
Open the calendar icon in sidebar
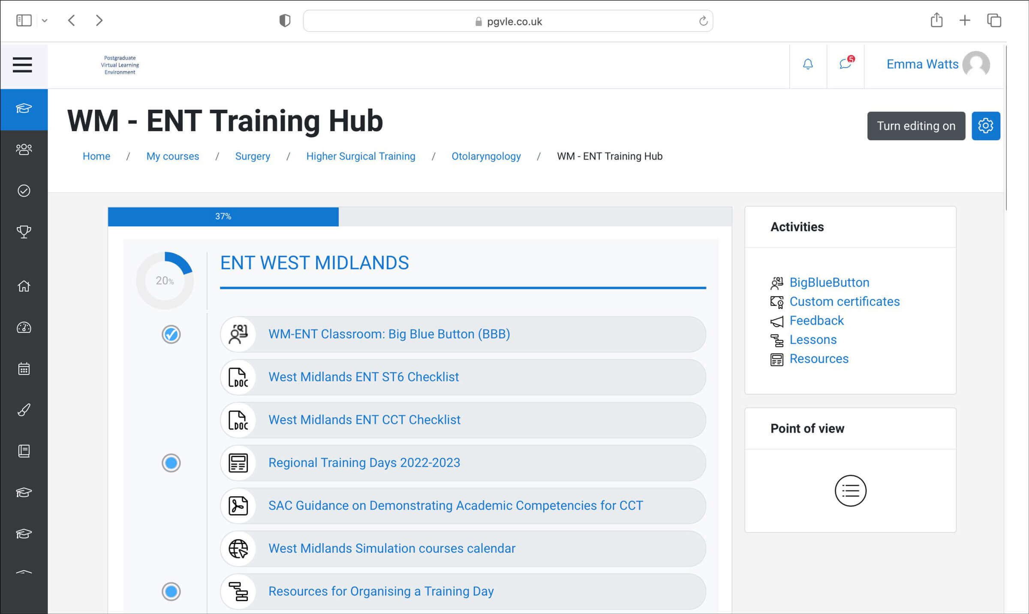tap(24, 369)
